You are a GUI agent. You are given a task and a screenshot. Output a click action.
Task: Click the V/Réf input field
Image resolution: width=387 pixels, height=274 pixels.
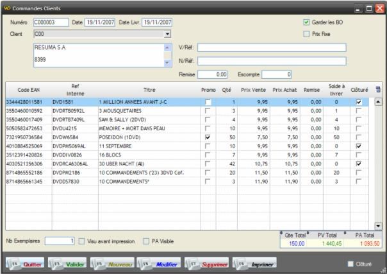click(272, 47)
